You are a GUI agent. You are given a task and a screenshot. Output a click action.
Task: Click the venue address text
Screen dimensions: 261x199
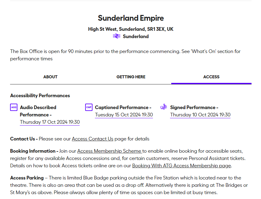130,29
